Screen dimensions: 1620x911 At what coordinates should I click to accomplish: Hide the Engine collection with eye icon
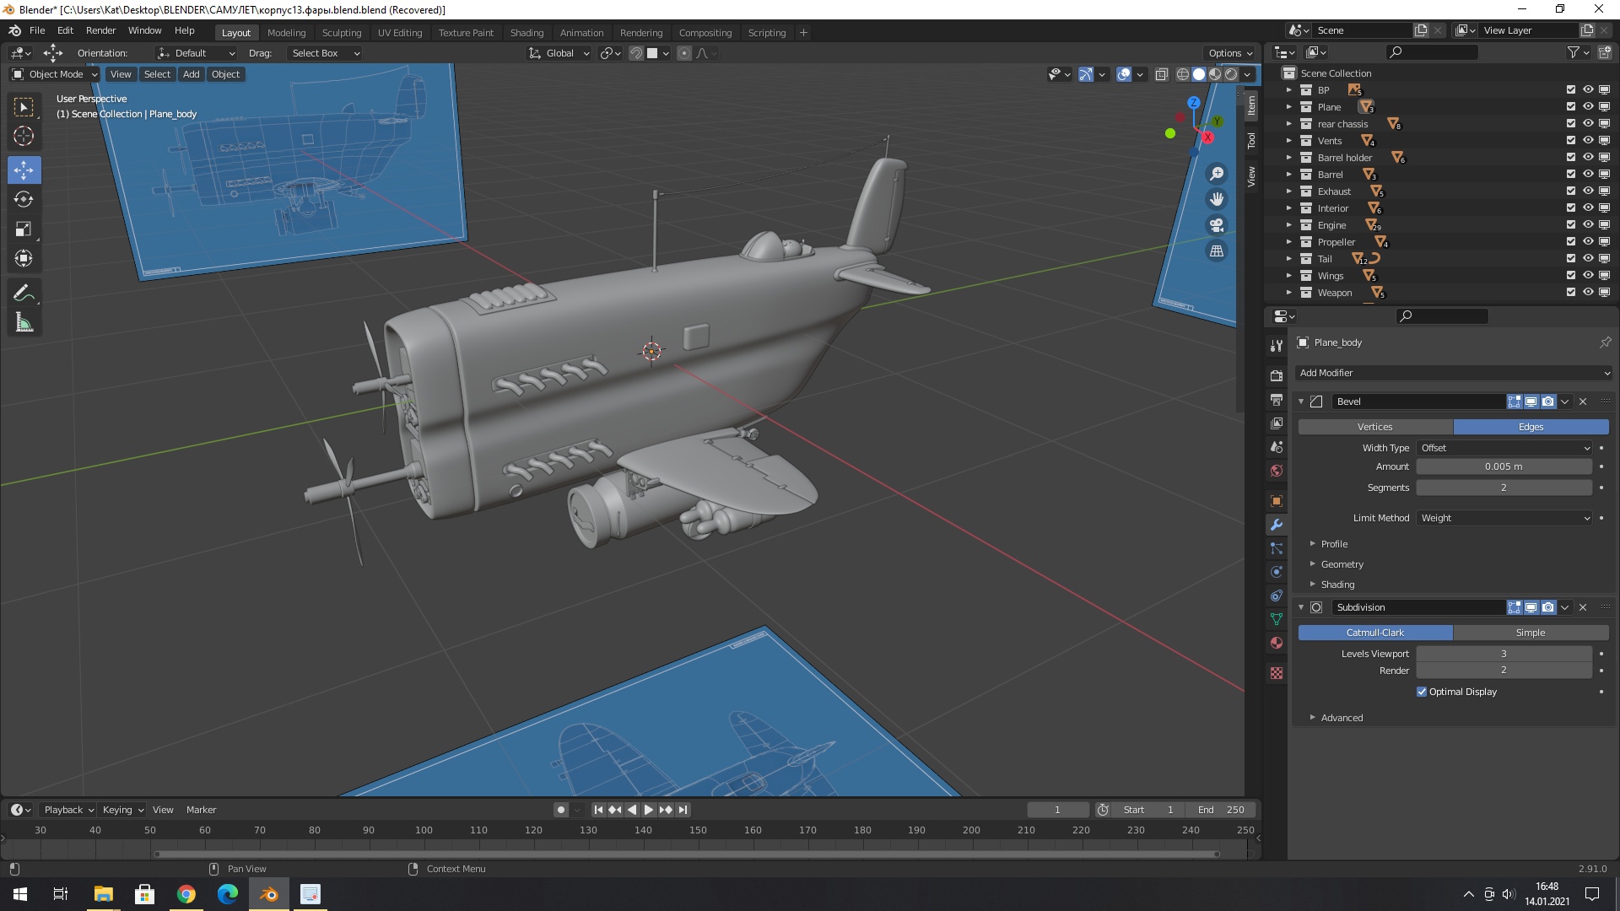click(x=1588, y=224)
